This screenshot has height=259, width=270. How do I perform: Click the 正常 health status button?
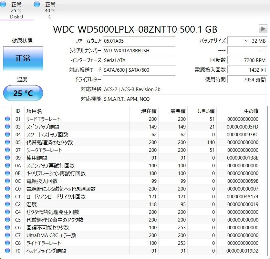click(x=23, y=58)
